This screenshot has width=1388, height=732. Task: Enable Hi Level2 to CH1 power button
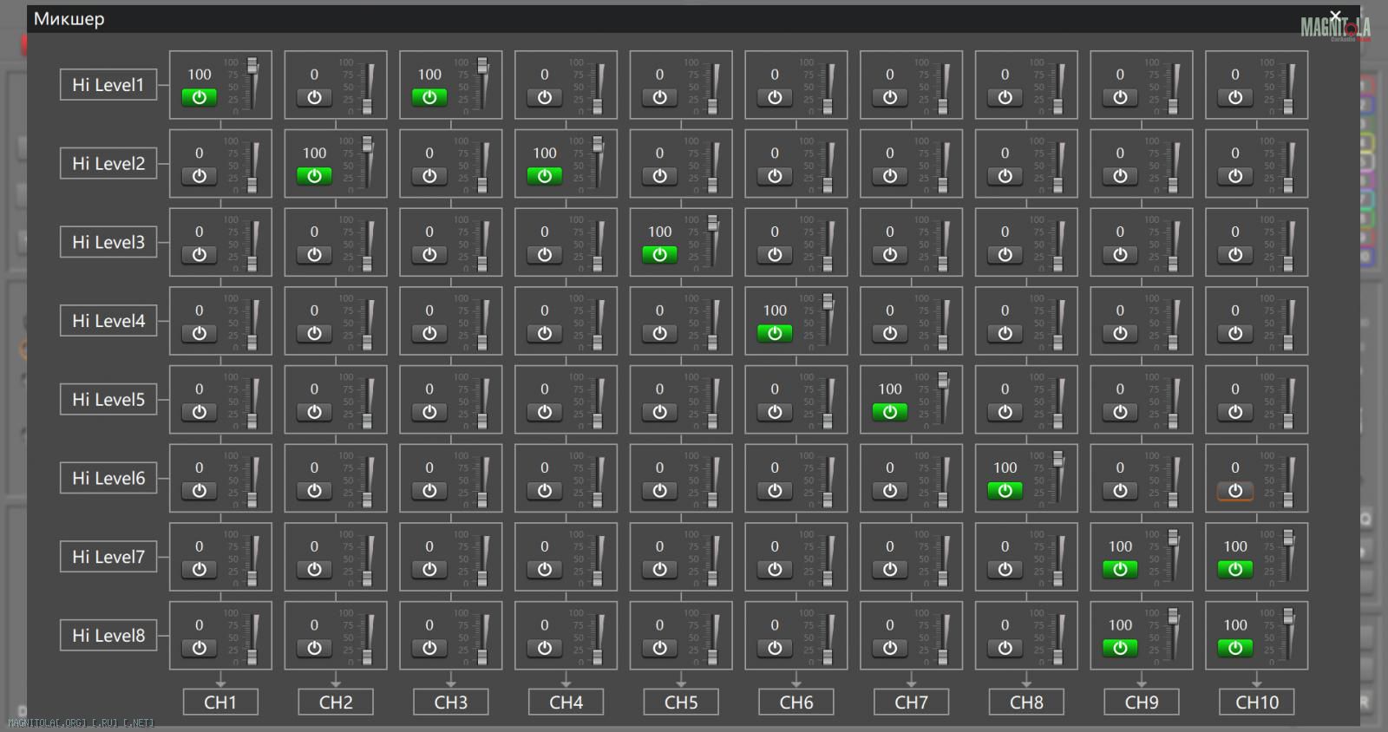coord(200,176)
